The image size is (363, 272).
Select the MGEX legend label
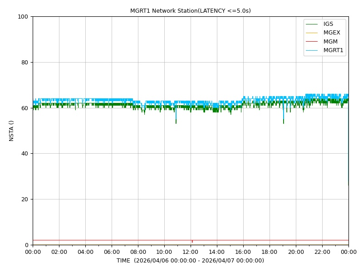pyautogui.click(x=332, y=33)
